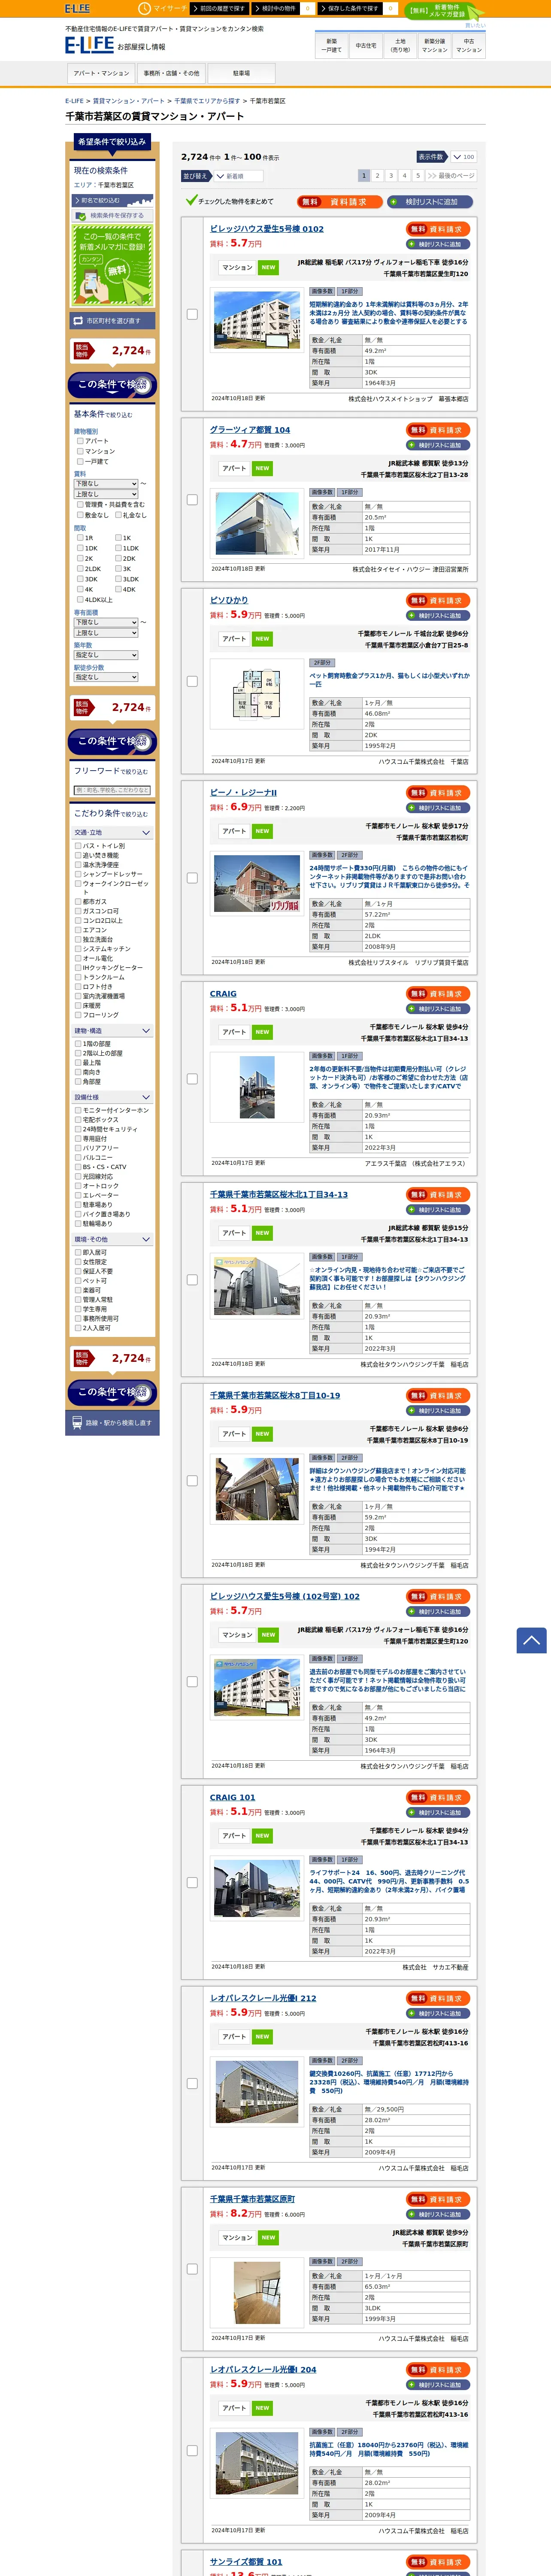Check オートロック option

point(78,1186)
